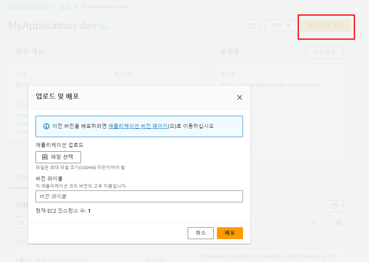Click the 버전 변경 platform button
This screenshot has height=262, width=369.
coord(324,52)
